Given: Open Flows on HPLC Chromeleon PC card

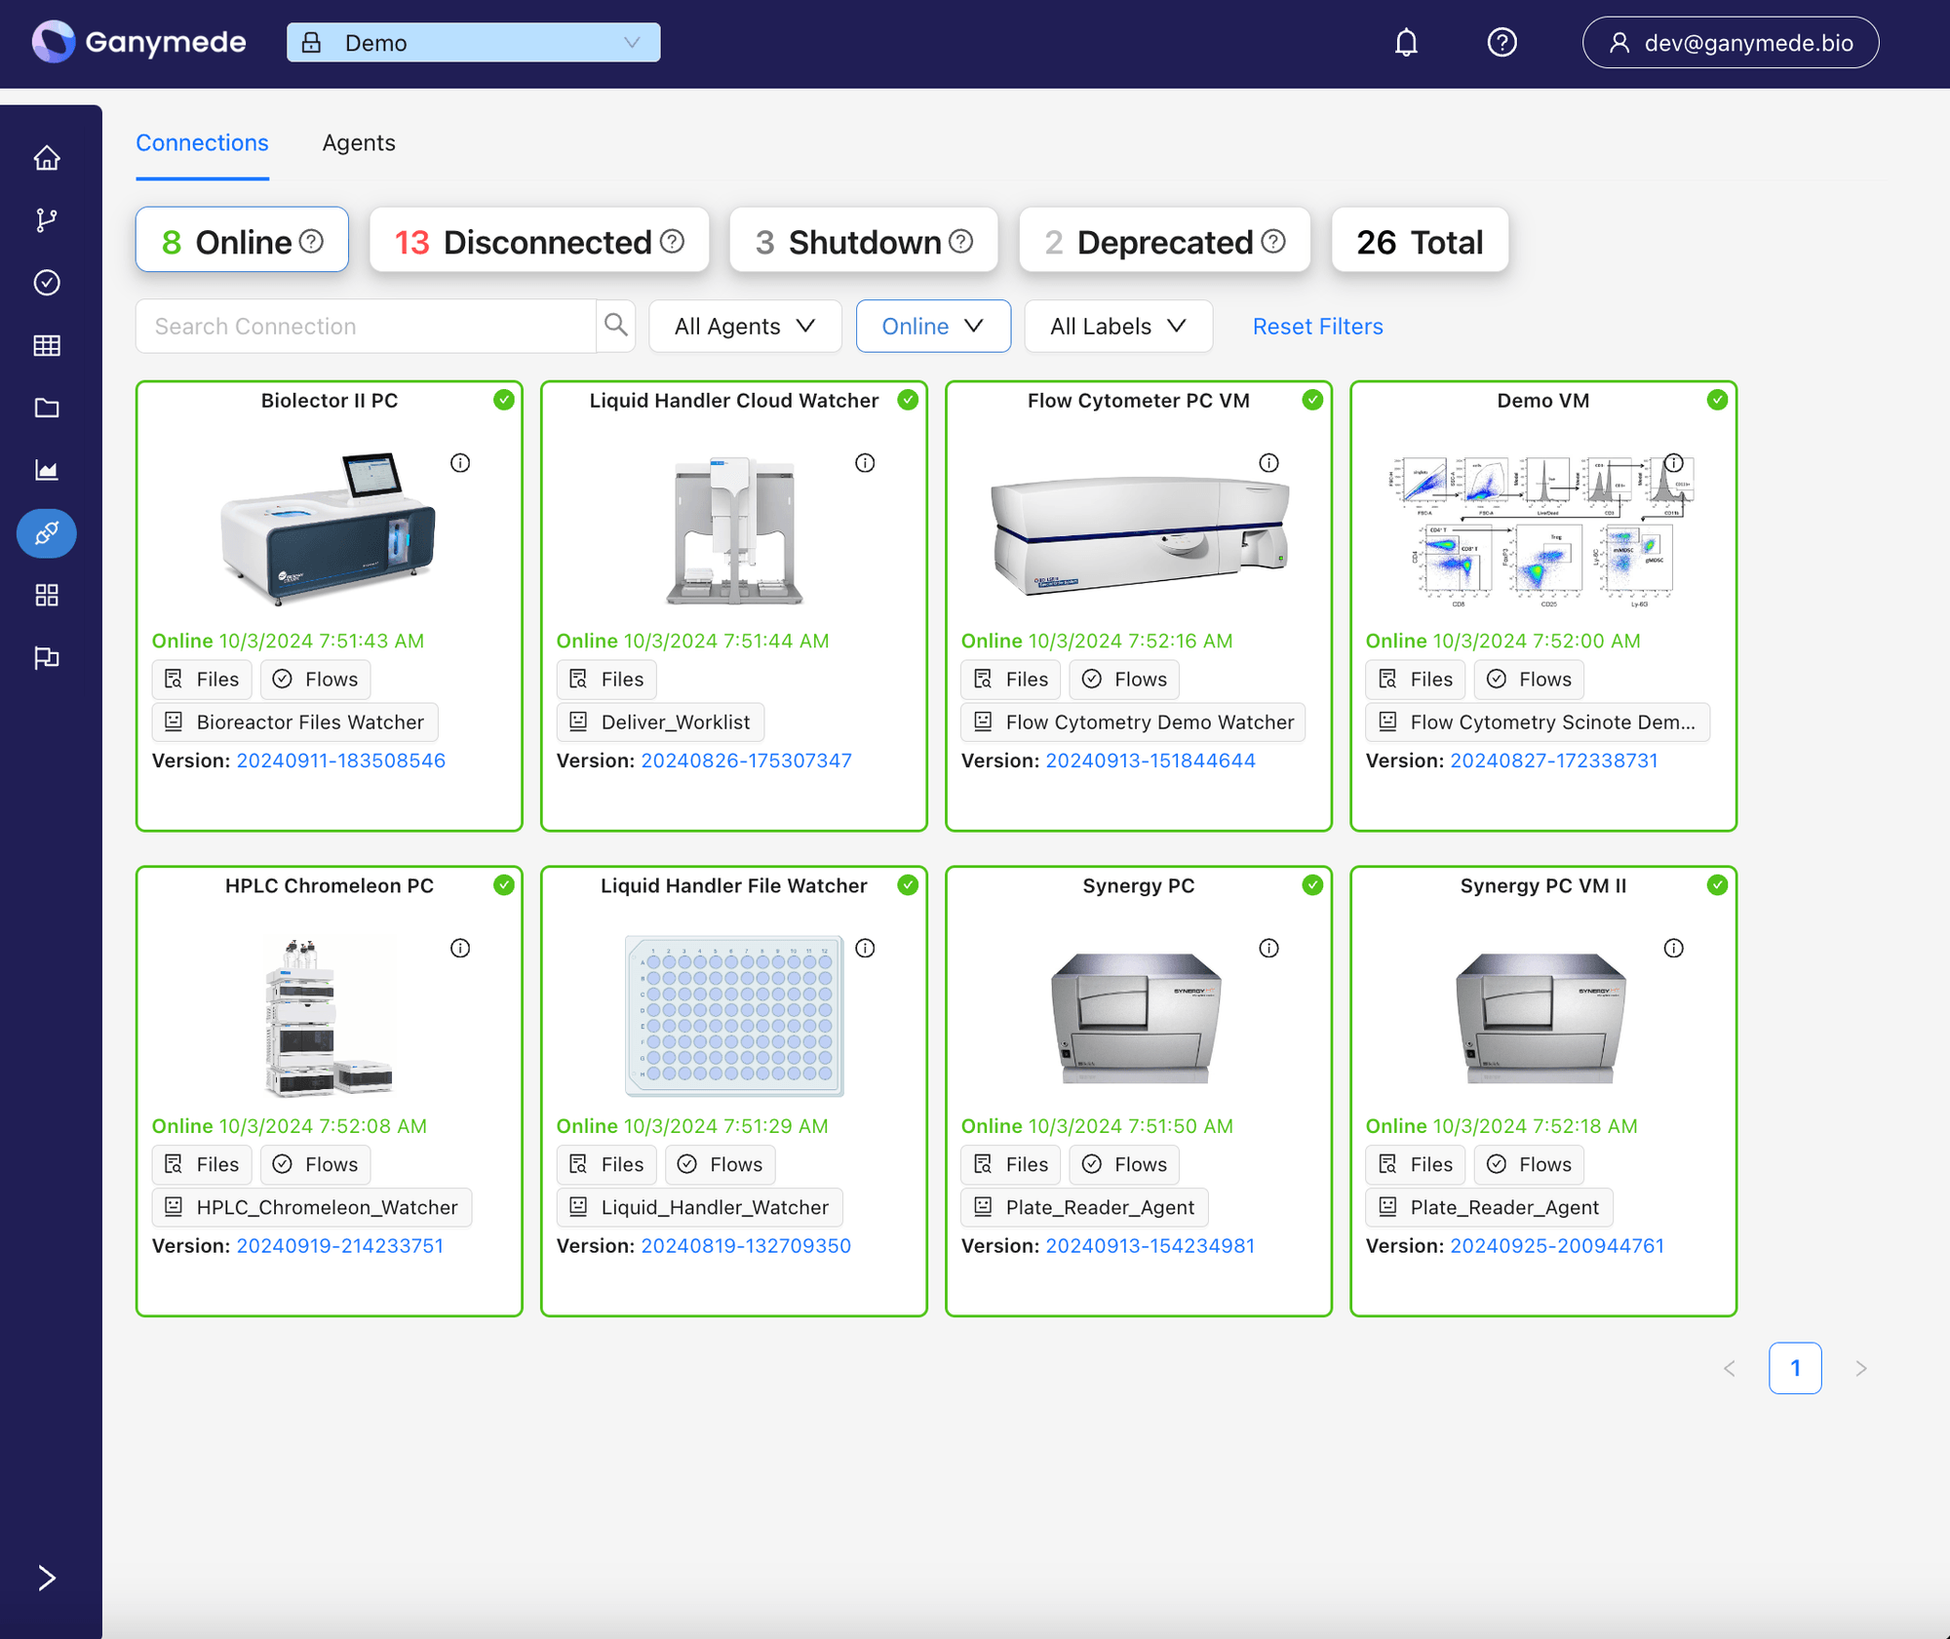Looking at the screenshot, I should pos(316,1164).
